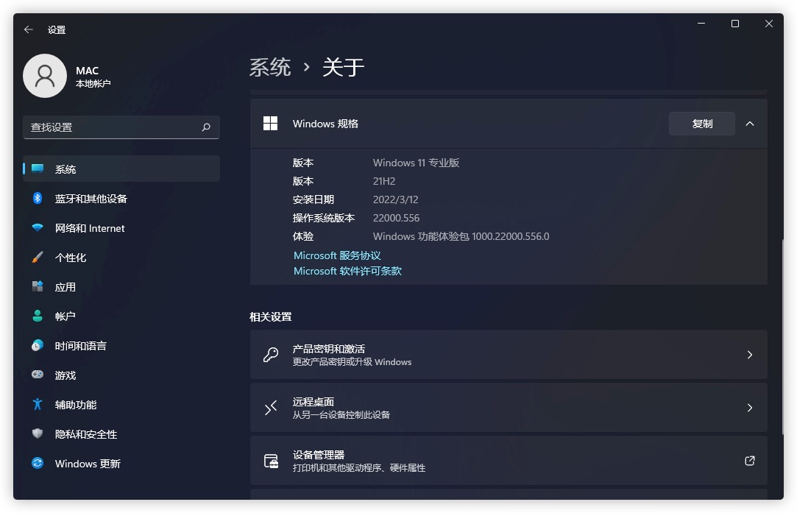
Task: Click the external link icon on 设备管理器
Action: pyautogui.click(x=750, y=461)
